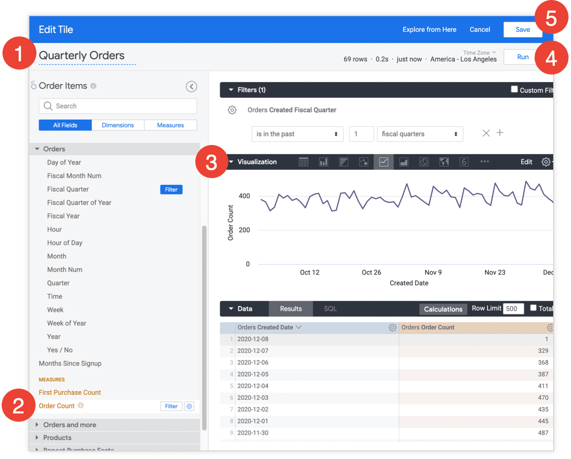This screenshot has height=459, width=571.
Task: Open the 'is in the past' condition dropdown
Action: (297, 134)
